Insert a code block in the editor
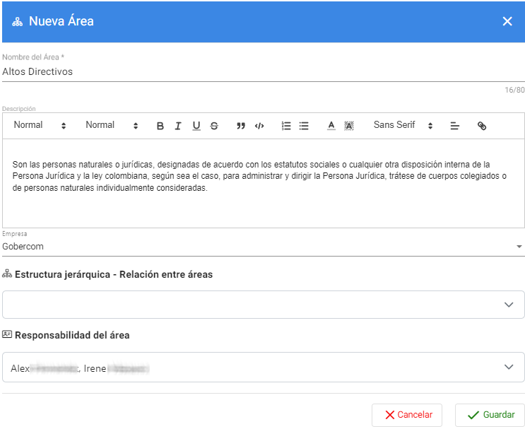Viewport: 525px width, 429px height. (x=259, y=126)
